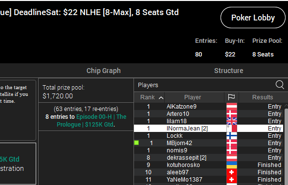Image resolution: width=288 pixels, height=185 pixels.
Task: Click the green marker beside MBjorn42
Action: point(136,143)
